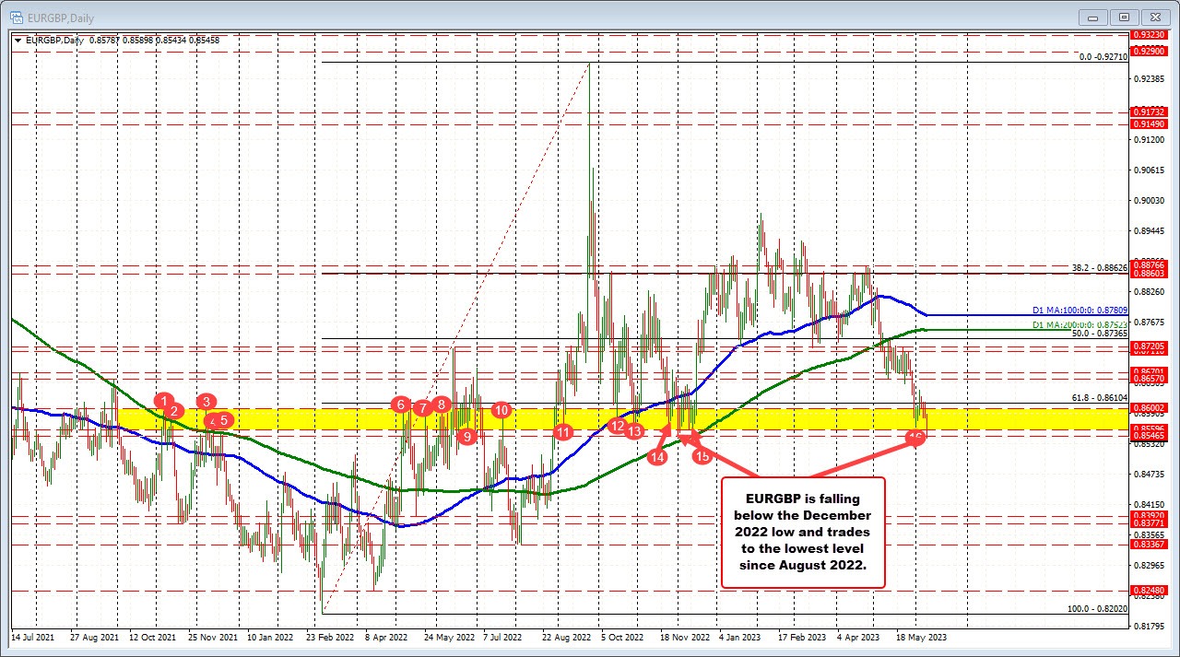The height and width of the screenshot is (657, 1180).
Task: Select the EURGBP,Daily OHLC header text
Action: coord(121,41)
